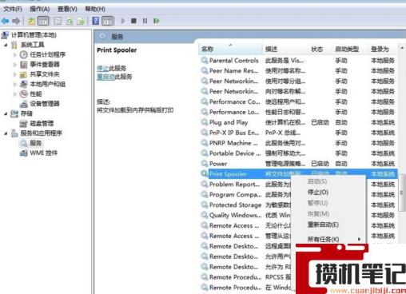Collapse the 服务和应用程序 tree node
The width and height of the screenshot is (406, 294).
coord(6,133)
